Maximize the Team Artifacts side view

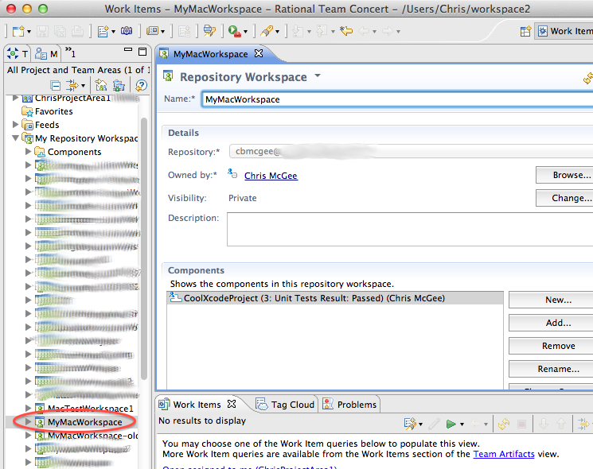(x=142, y=52)
